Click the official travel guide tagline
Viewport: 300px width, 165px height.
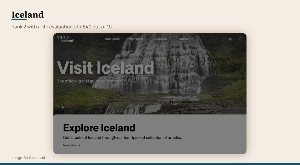point(88,81)
